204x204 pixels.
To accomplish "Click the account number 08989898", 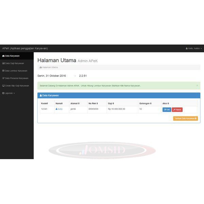I will point(93,109).
